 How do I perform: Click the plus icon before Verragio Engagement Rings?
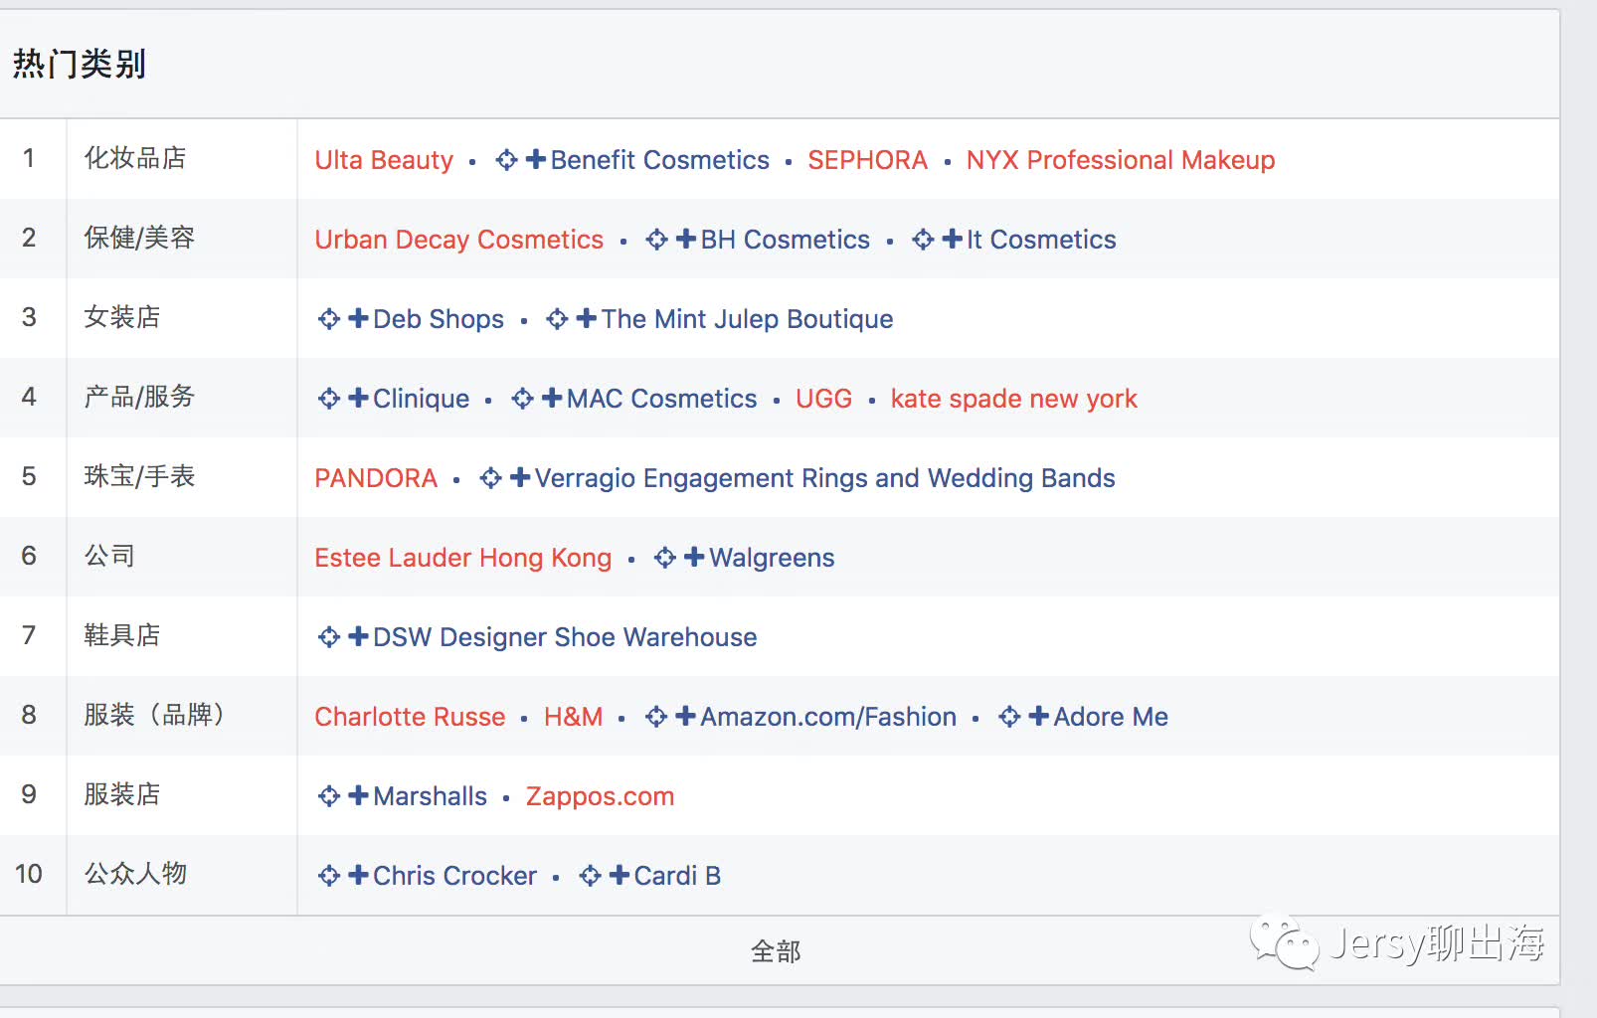(x=520, y=477)
